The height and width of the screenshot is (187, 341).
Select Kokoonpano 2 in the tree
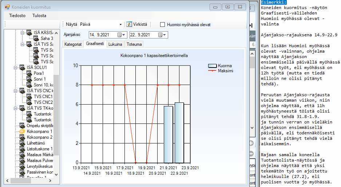point(40,137)
